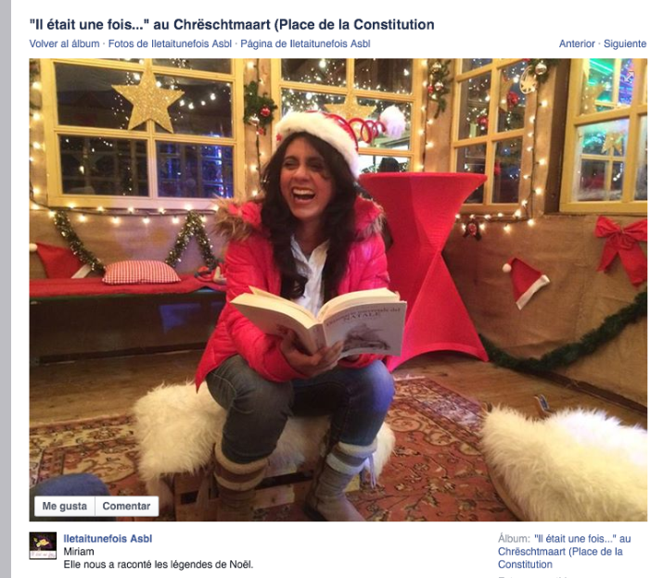The image size is (650, 578).
Task: Click the Me gusta button
Action: tap(65, 506)
